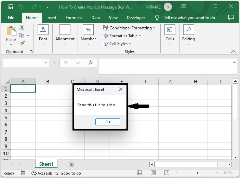
Task: Open the Comments speech bubble icon
Action: pyautogui.click(x=231, y=17)
